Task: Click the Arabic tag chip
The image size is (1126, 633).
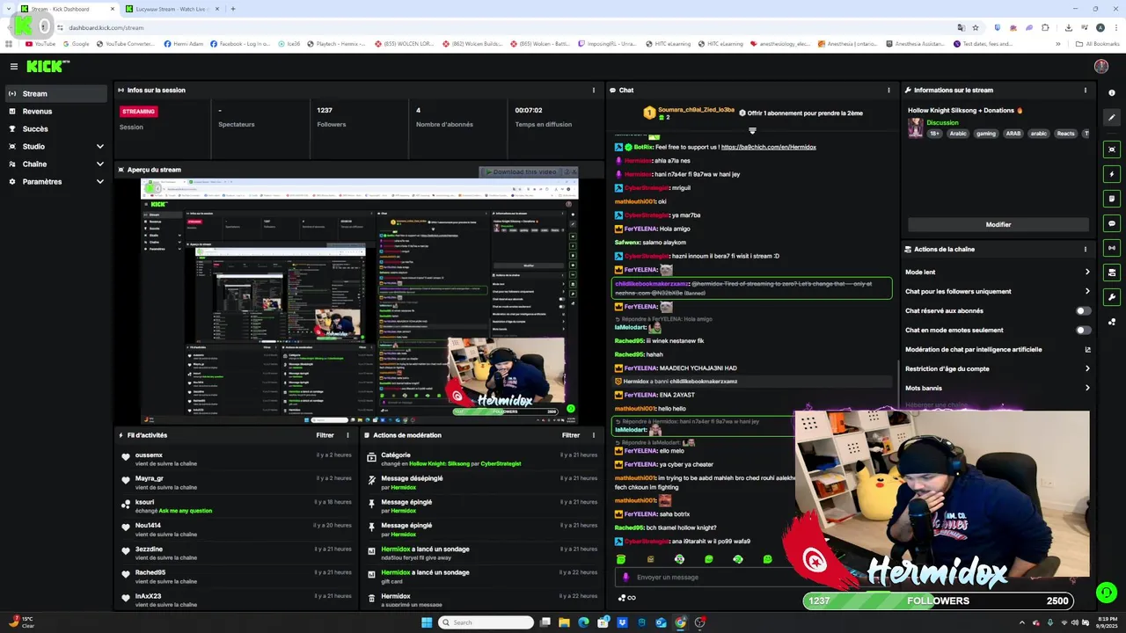Action: pyautogui.click(x=958, y=134)
